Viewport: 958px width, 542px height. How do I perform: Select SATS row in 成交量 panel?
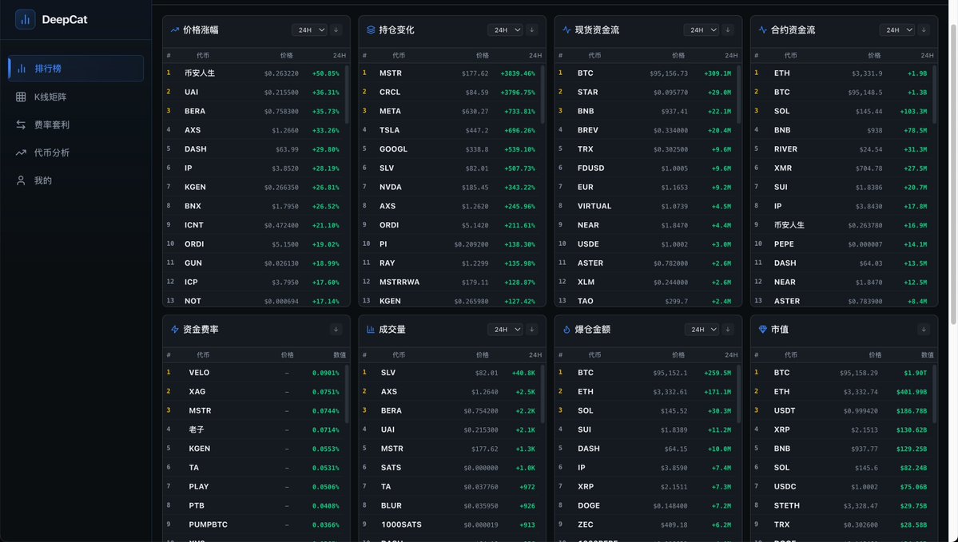pyautogui.click(x=450, y=468)
